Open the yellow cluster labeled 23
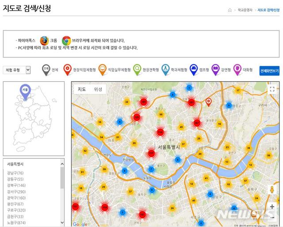Viewport: 283px width, 227px height. [227, 148]
